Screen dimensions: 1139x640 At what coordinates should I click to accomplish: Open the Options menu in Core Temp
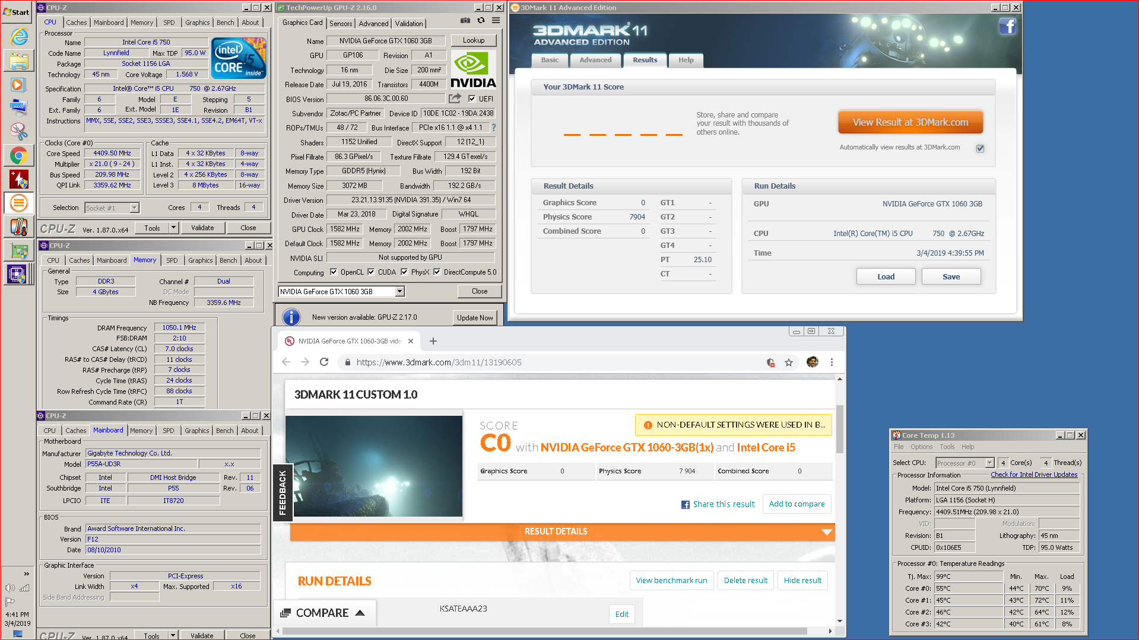coord(921,447)
